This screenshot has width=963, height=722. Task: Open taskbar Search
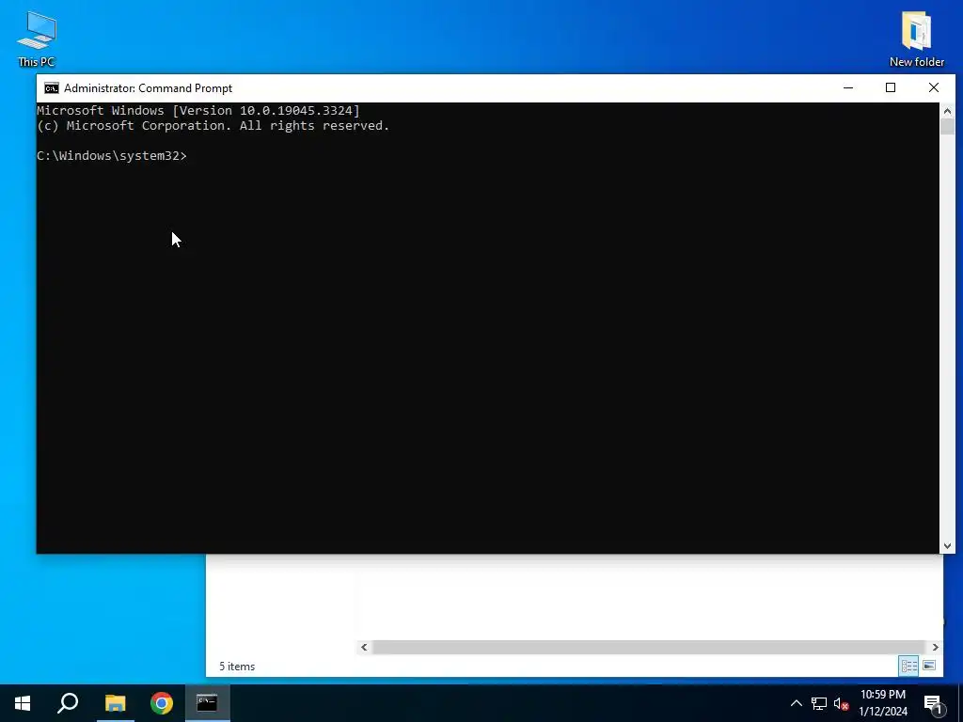pos(68,703)
